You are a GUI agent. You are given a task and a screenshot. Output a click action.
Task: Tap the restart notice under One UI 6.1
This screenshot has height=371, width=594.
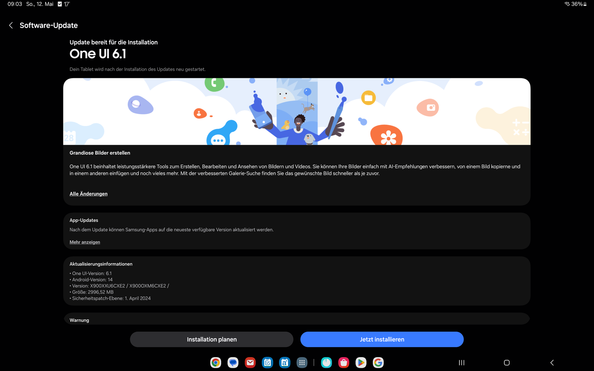[x=137, y=69]
